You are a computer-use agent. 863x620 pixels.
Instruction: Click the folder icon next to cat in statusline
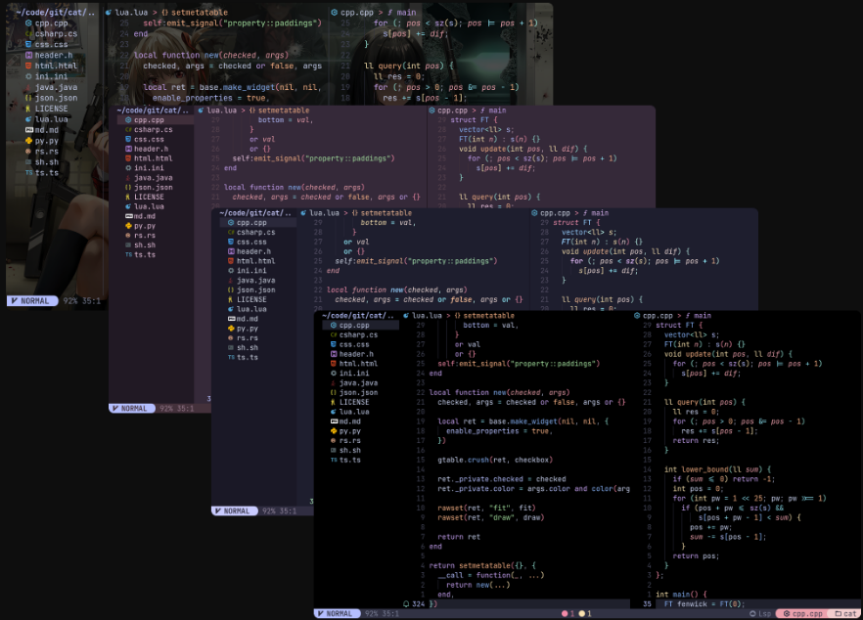(839, 613)
